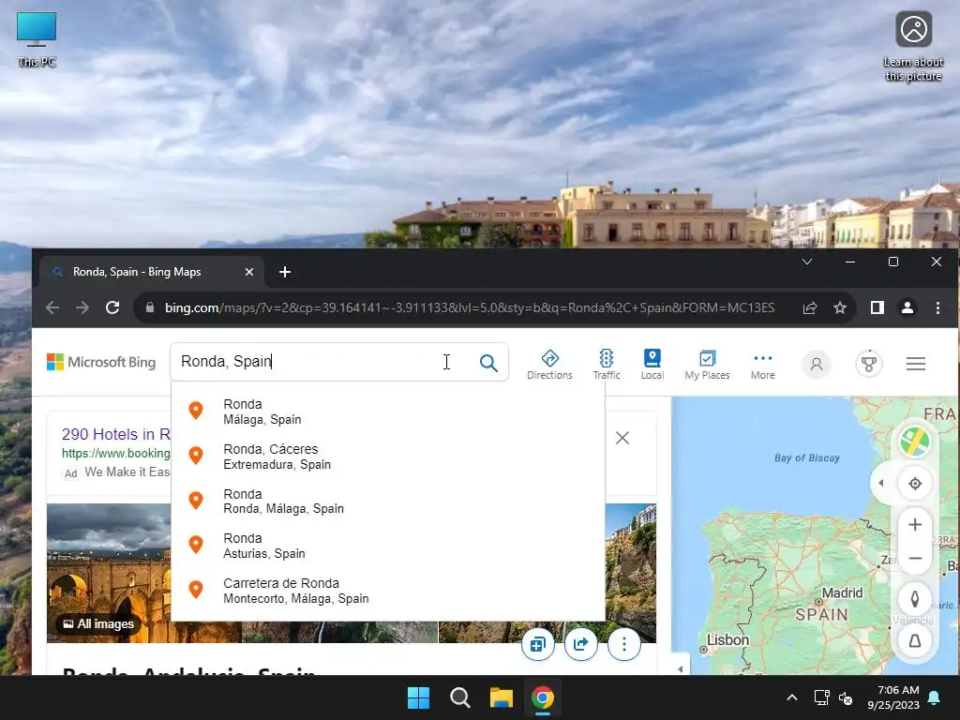
Task: Switch the map style layer
Action: tap(915, 442)
